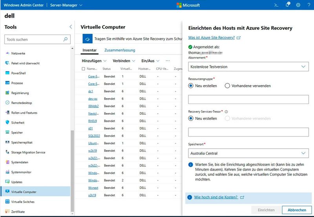
Task: Click the Abbrechen button
Action: tap(297, 210)
